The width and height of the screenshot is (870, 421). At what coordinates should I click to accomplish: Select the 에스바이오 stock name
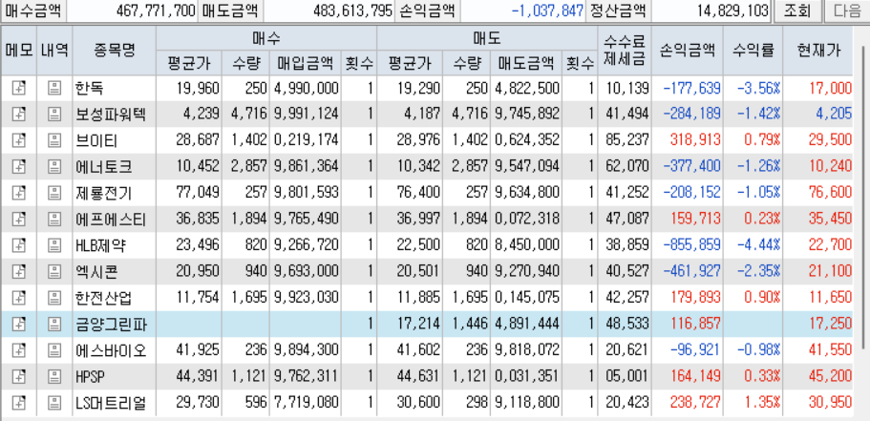coord(111,350)
